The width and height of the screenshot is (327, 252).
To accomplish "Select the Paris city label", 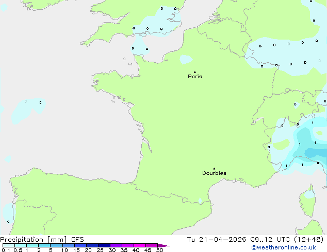I will 195,77.
